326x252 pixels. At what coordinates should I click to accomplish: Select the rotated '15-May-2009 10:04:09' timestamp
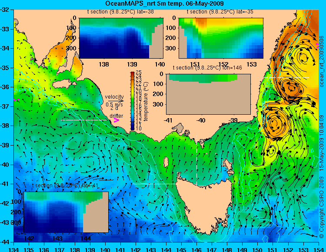pyautogui.click(x=322, y=143)
